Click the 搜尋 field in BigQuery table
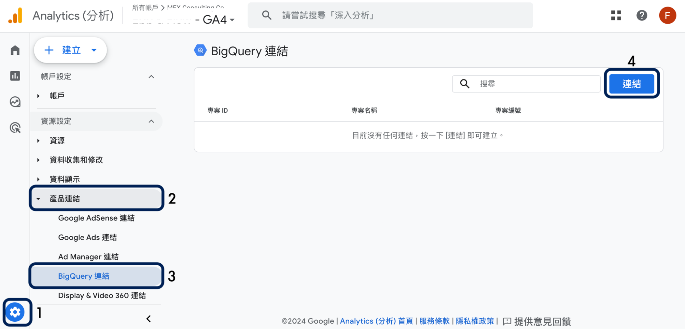Image resolution: width=685 pixels, height=329 pixels. click(526, 84)
